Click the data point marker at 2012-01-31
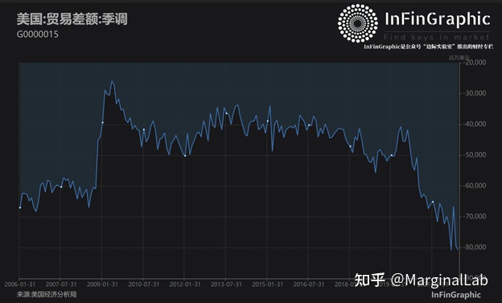Viewport: 502px width, 303px height. [185, 156]
